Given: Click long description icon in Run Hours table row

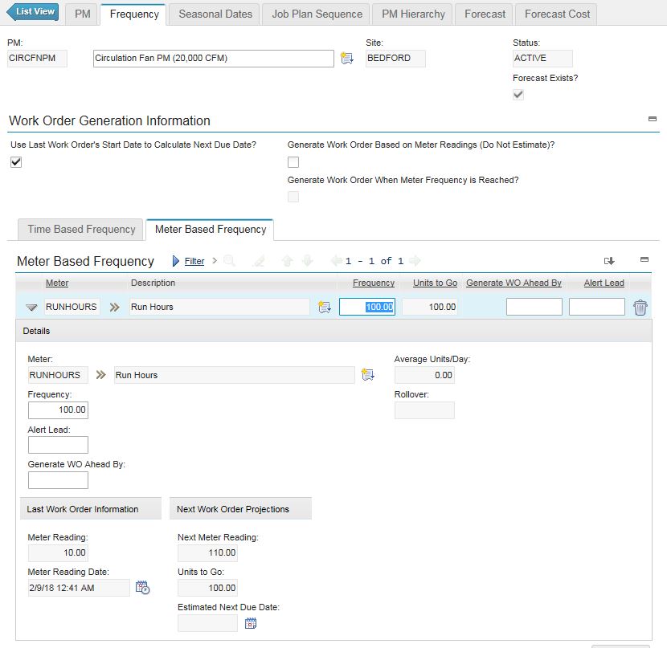Looking at the screenshot, I should (x=324, y=307).
